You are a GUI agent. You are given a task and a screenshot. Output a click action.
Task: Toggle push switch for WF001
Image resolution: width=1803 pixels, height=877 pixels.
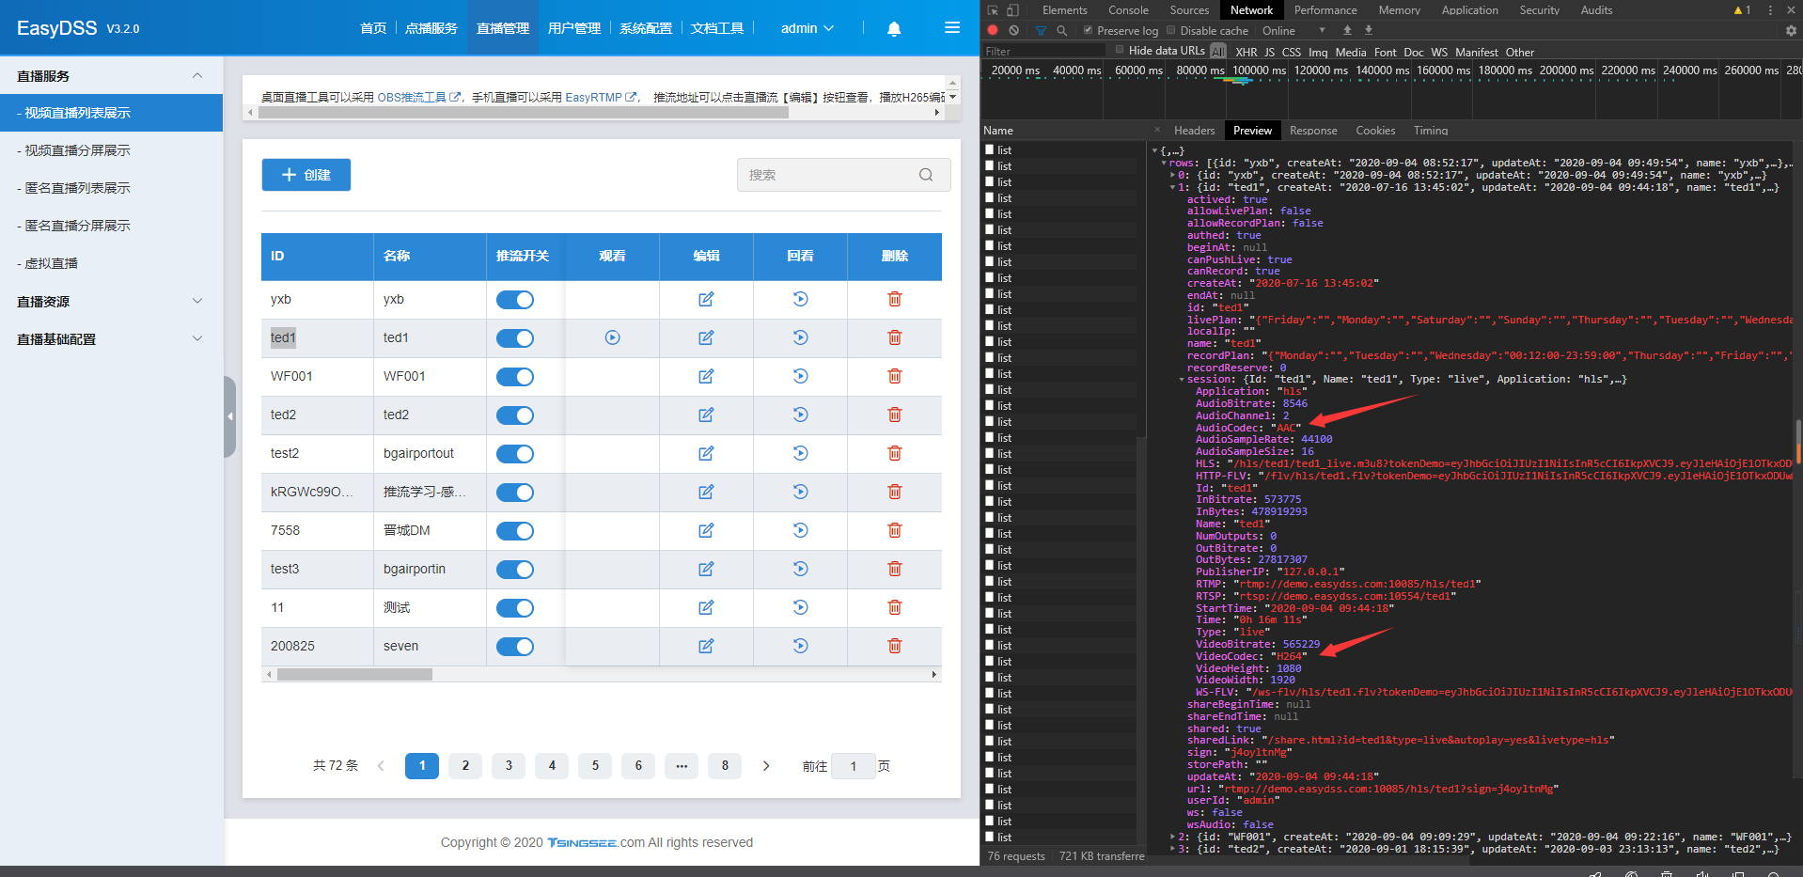click(x=515, y=376)
